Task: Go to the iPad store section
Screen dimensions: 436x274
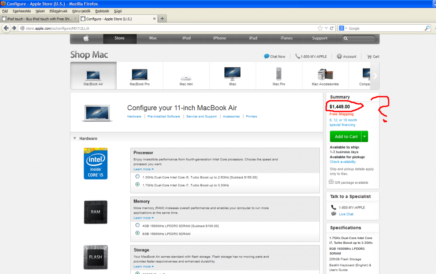Action: point(253,38)
